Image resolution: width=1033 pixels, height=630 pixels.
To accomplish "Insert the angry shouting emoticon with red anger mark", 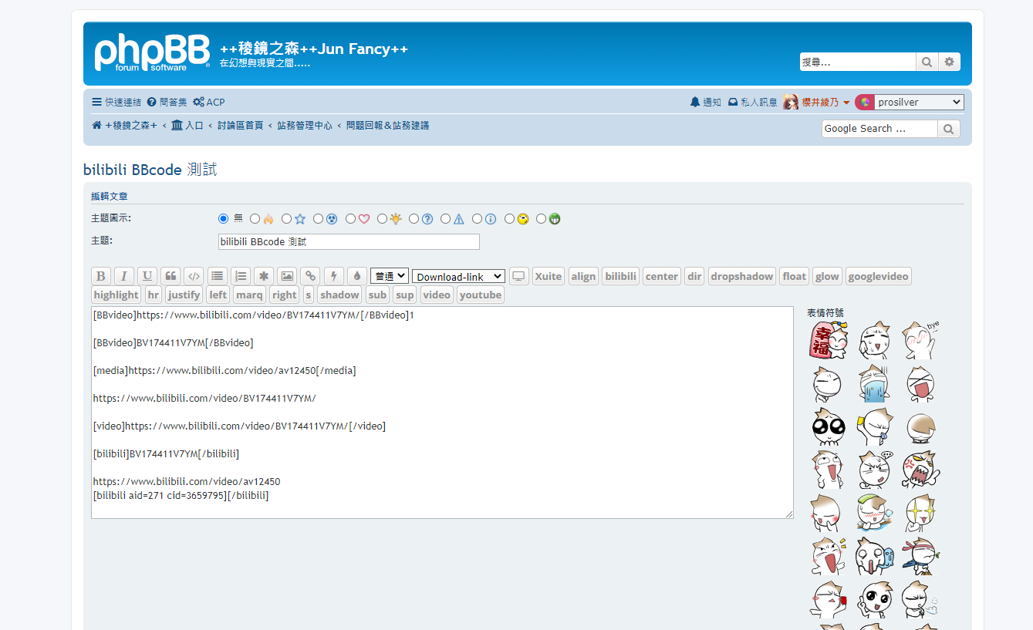I will coord(920,470).
